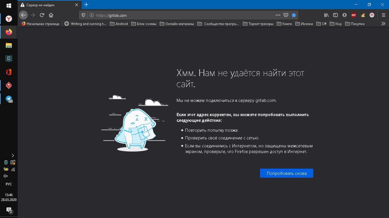This screenshot has height=218, width=389.
Task: Switch input language at 'РУС'
Action: [x=9, y=184]
